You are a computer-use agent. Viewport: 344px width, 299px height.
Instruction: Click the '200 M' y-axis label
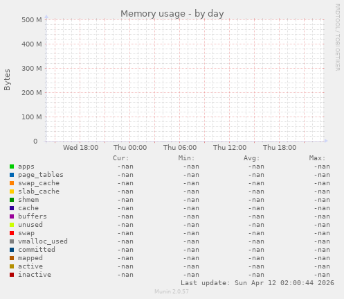point(32,93)
